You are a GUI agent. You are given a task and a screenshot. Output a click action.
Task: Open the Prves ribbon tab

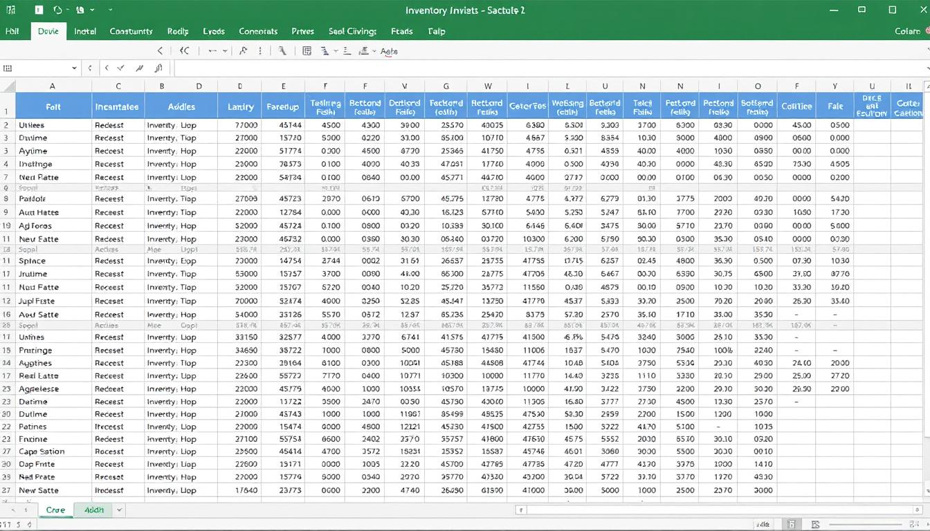coord(302,31)
